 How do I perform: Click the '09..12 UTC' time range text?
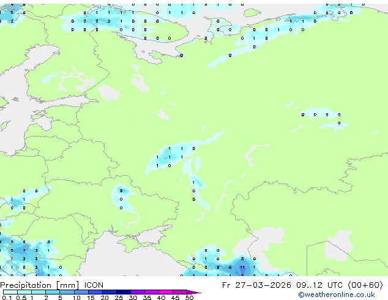[320, 285]
